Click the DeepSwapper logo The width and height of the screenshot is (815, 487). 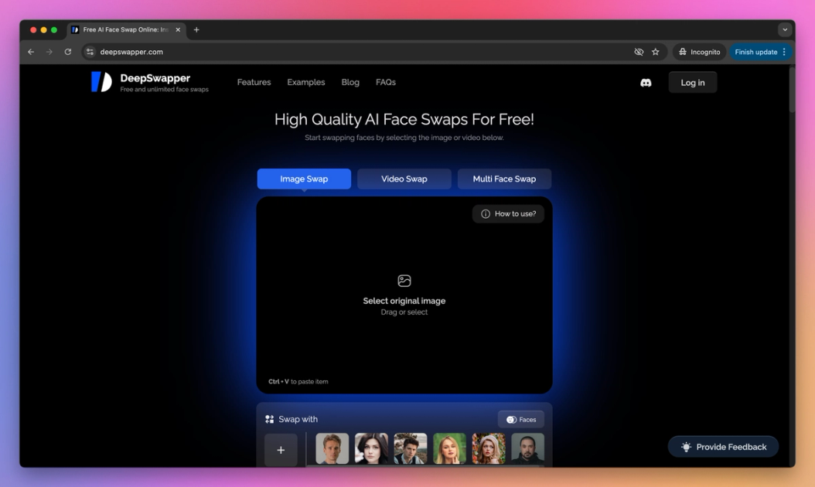pos(101,82)
